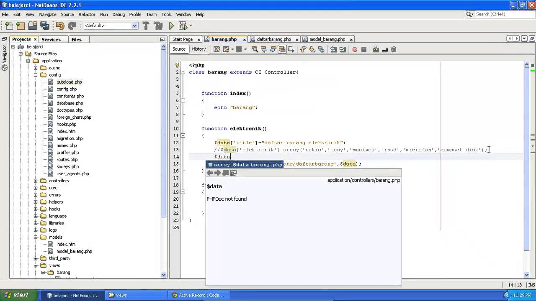
Task: Click Stop Macro Recording icon
Action: [364, 49]
